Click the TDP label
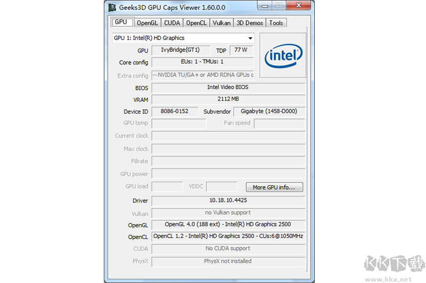 [x=221, y=50]
